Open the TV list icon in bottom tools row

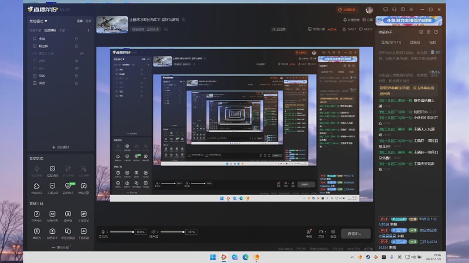pos(36,231)
